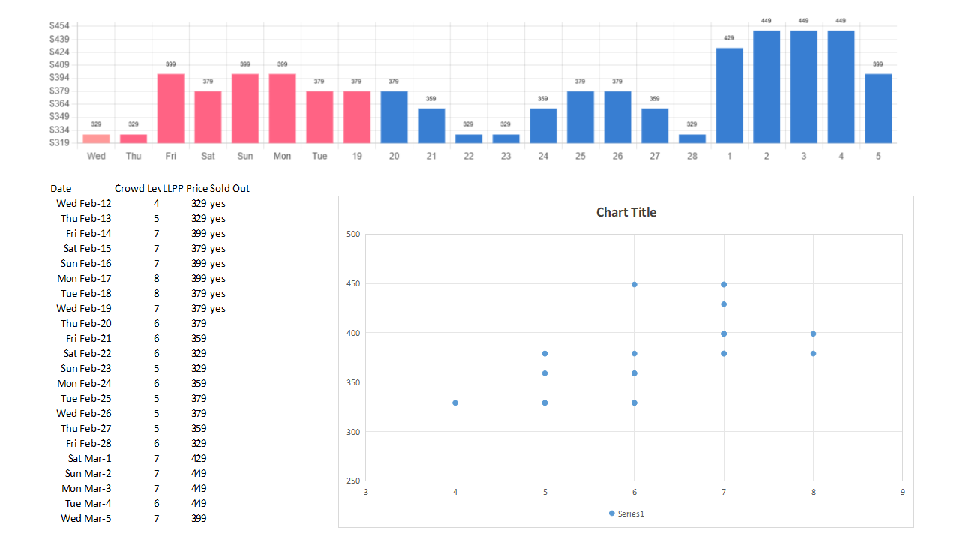
Task: Click the 329 bar above label 28
Action: pos(692,139)
